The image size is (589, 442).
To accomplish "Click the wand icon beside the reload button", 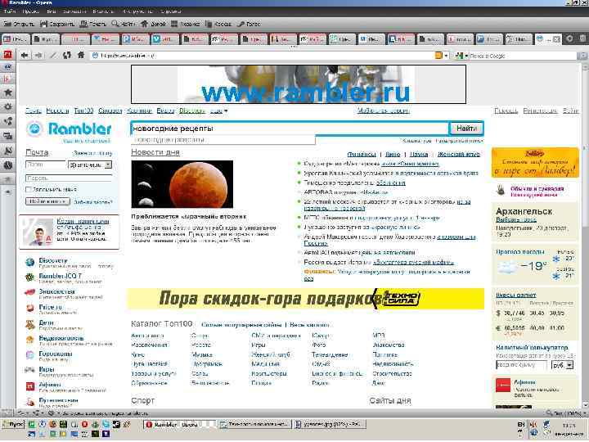I will (53, 56).
